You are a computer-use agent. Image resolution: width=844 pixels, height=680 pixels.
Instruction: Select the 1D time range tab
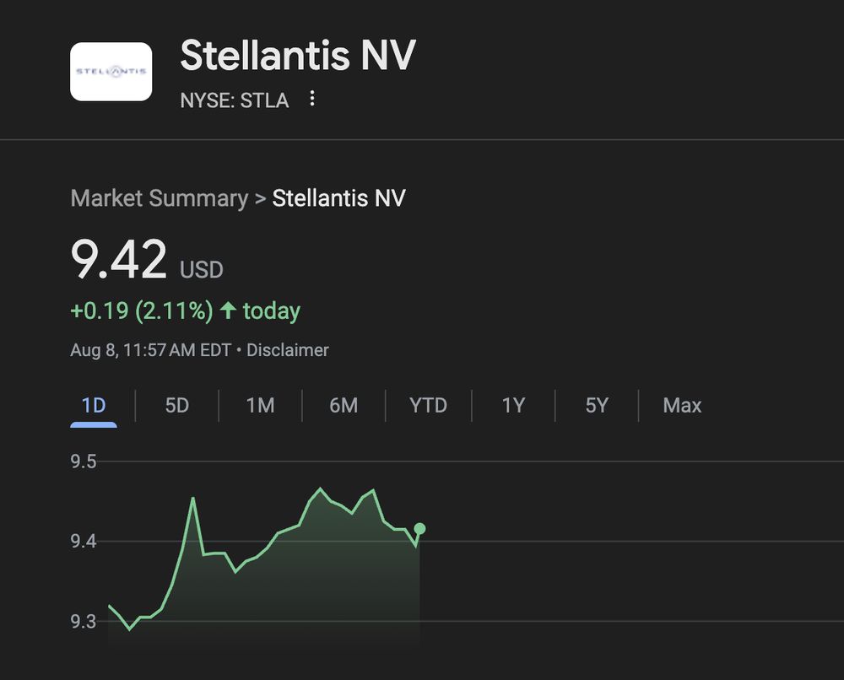(94, 406)
